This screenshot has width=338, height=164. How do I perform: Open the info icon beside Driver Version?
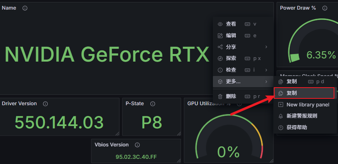(45, 104)
